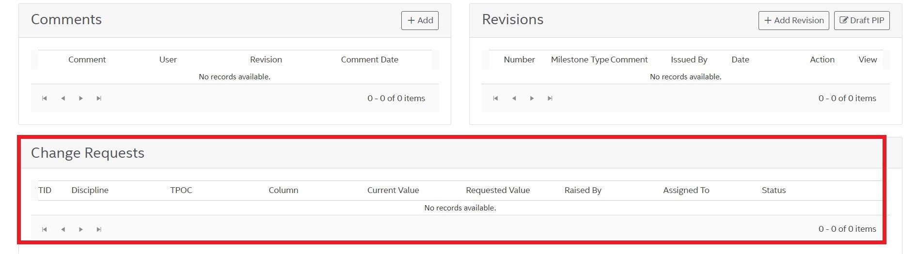Viewport: 917px width, 254px height.
Task: Go to last page in Comments pager
Action: [x=99, y=98]
